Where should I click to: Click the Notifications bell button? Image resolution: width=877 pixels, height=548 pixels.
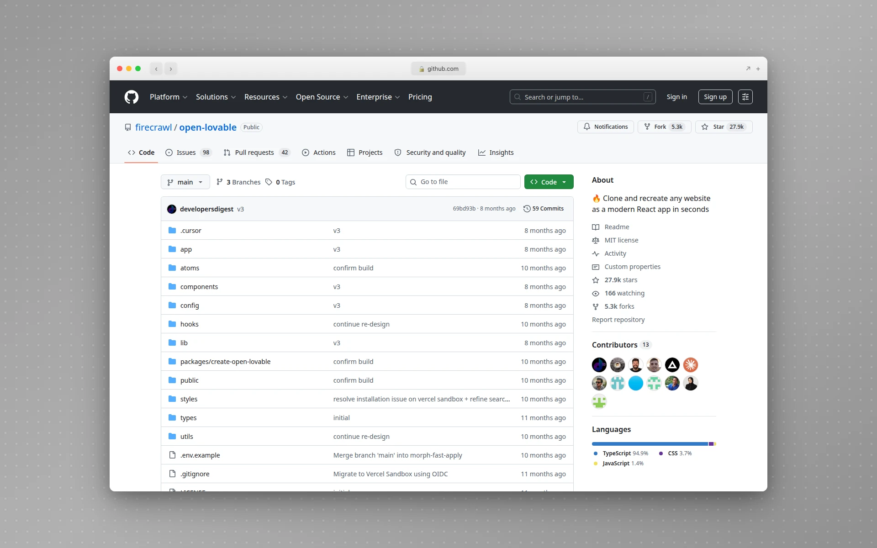[x=606, y=127]
